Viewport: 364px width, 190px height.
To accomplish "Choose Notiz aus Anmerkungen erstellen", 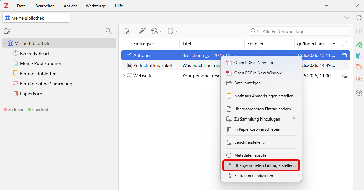I will (261, 96).
